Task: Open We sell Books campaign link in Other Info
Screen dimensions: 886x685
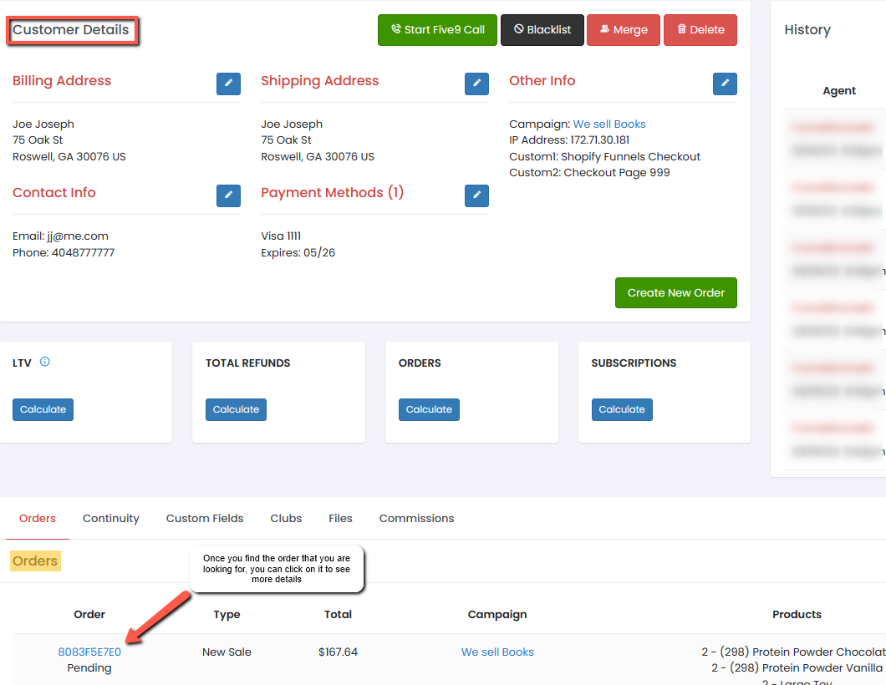Action: 609,124
